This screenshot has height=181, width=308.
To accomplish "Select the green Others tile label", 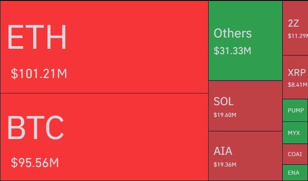I will pos(233,33).
